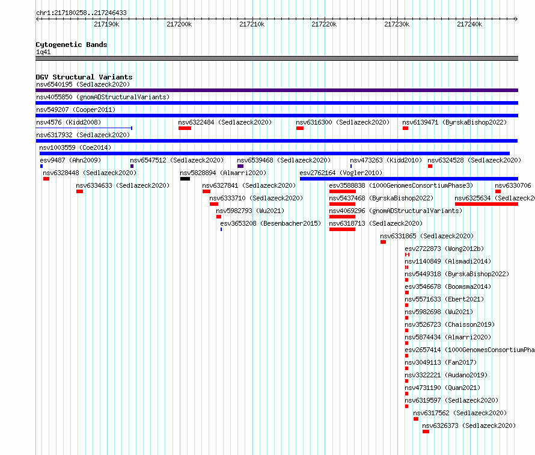Click the red nsv6325634 variant bar

click(486, 204)
